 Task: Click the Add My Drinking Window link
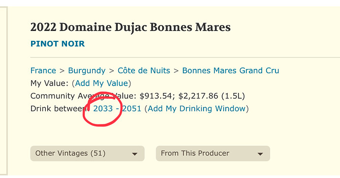point(197,108)
